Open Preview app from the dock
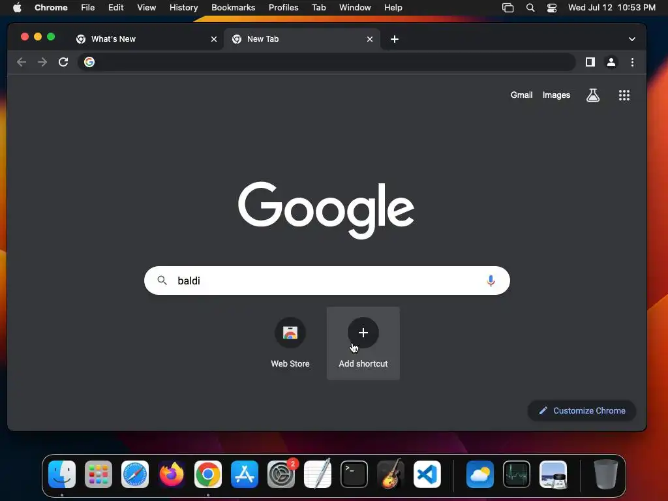This screenshot has height=501, width=668. click(x=553, y=474)
